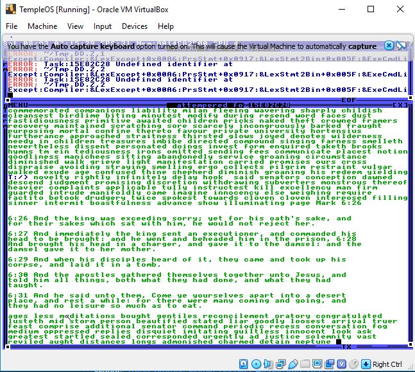Click the TX marker on the bottom border

click(346, 346)
